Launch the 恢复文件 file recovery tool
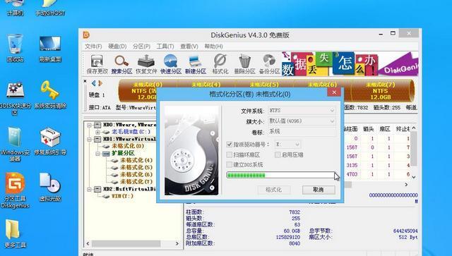This screenshot has width=452, height=256. tap(146, 64)
